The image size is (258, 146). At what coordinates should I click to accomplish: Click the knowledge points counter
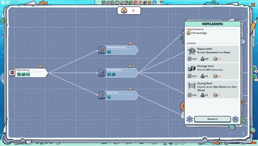tap(129, 11)
